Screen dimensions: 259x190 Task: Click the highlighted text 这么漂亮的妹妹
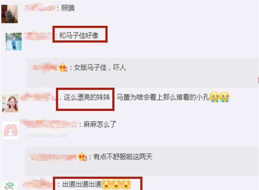(87, 97)
